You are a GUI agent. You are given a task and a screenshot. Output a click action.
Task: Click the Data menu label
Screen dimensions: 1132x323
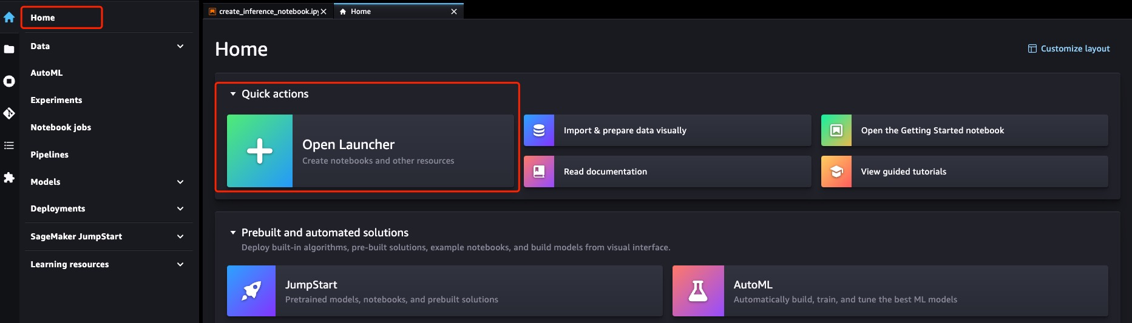click(40, 46)
